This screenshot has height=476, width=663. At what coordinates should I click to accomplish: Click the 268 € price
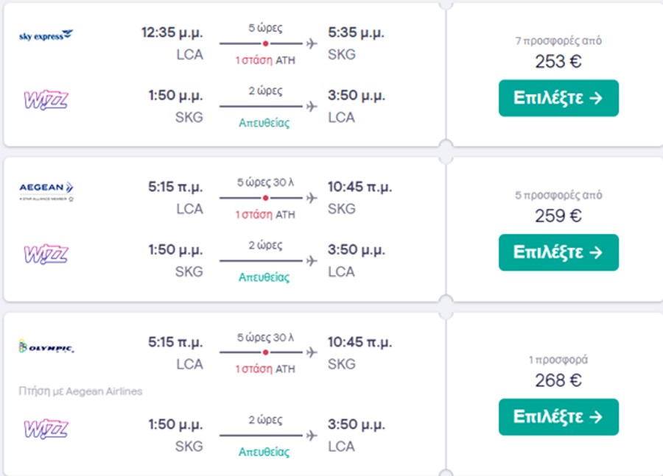(558, 380)
